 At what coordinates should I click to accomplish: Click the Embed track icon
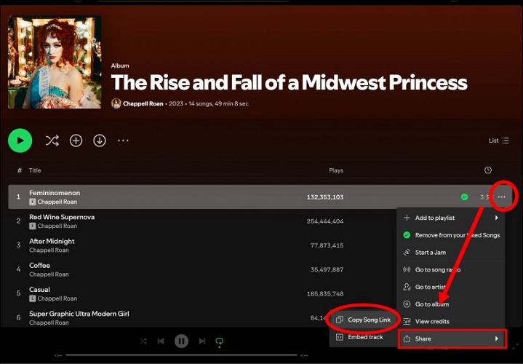339,337
